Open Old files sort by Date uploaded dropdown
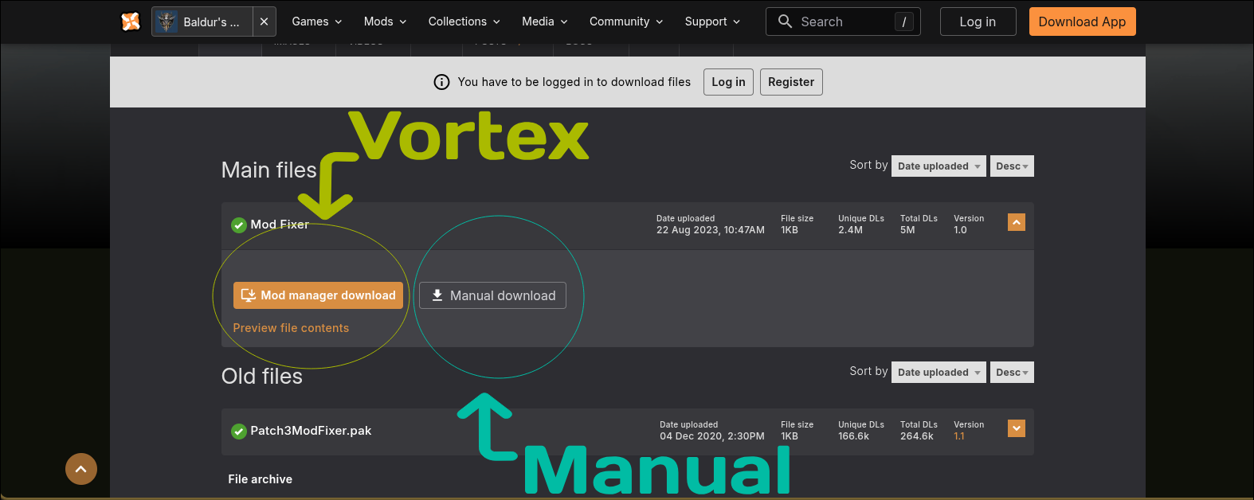Viewport: 1254px width, 500px height. tap(939, 372)
